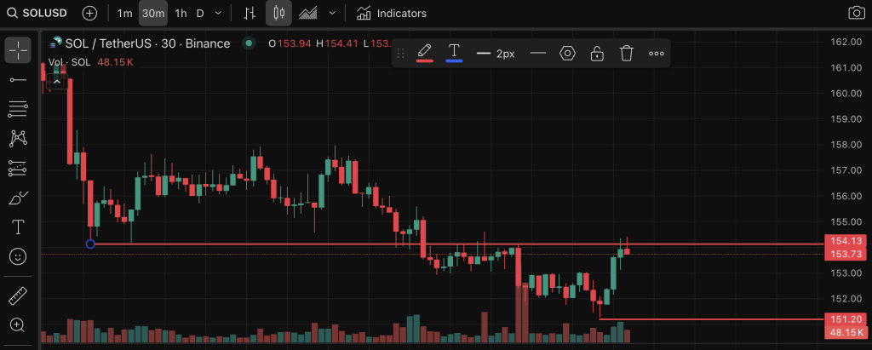Lock the selected drawing with the padlock icon
This screenshot has width=872, height=350.
597,54
